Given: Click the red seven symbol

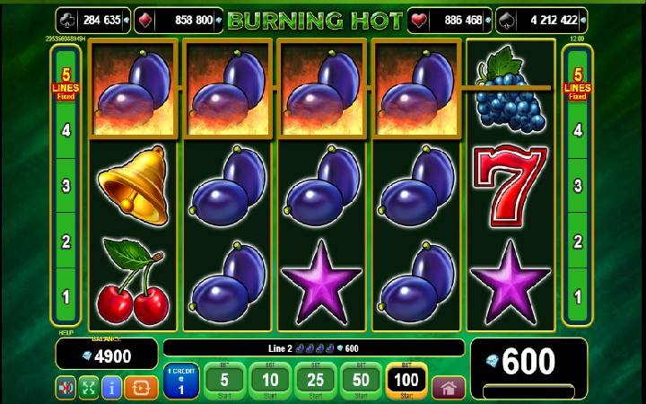Looking at the screenshot, I should [511, 186].
